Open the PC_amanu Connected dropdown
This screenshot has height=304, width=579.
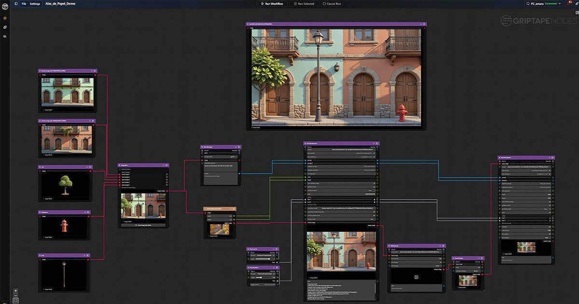coord(545,3)
